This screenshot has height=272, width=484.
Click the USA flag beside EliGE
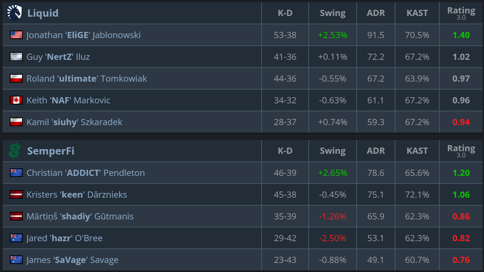(16, 35)
